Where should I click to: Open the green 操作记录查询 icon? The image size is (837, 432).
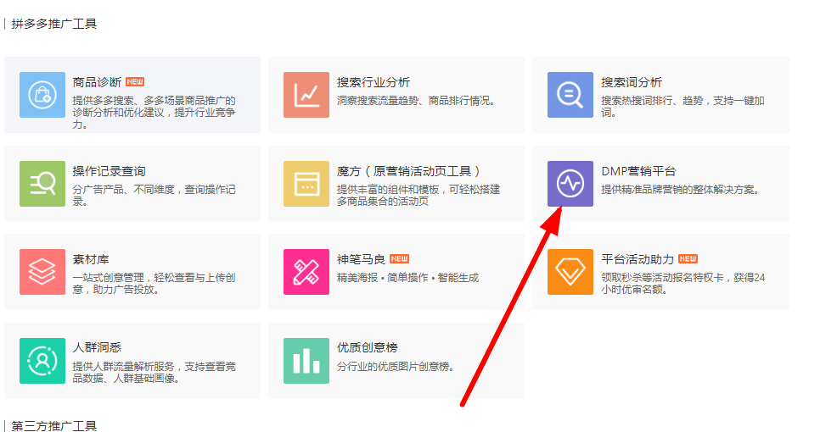click(42, 184)
